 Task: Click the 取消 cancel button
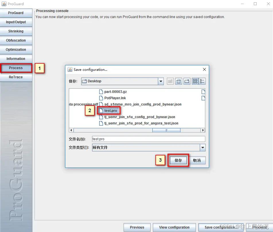197,160
